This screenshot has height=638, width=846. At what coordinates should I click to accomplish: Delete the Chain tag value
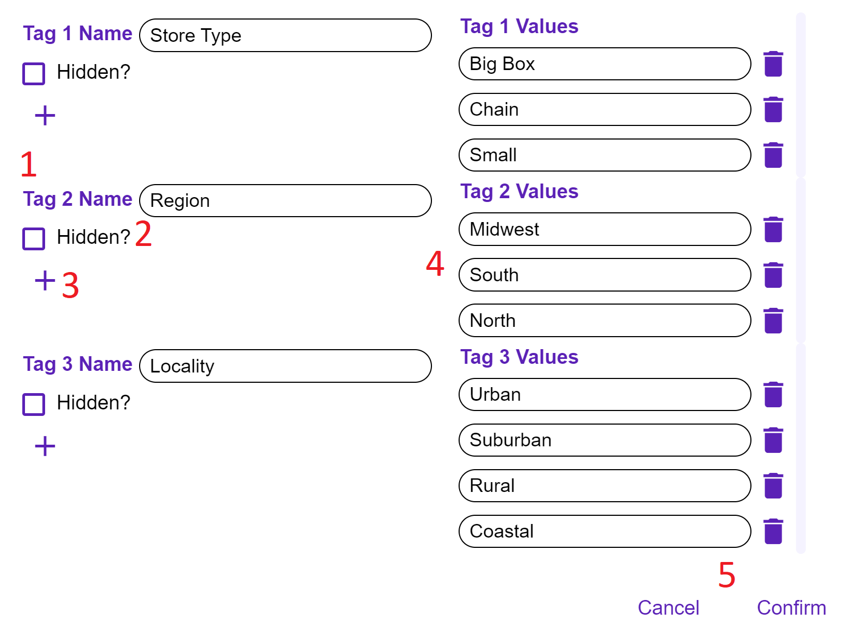click(773, 110)
